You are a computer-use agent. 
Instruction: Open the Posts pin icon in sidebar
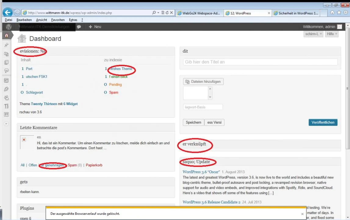(x=6, y=45)
